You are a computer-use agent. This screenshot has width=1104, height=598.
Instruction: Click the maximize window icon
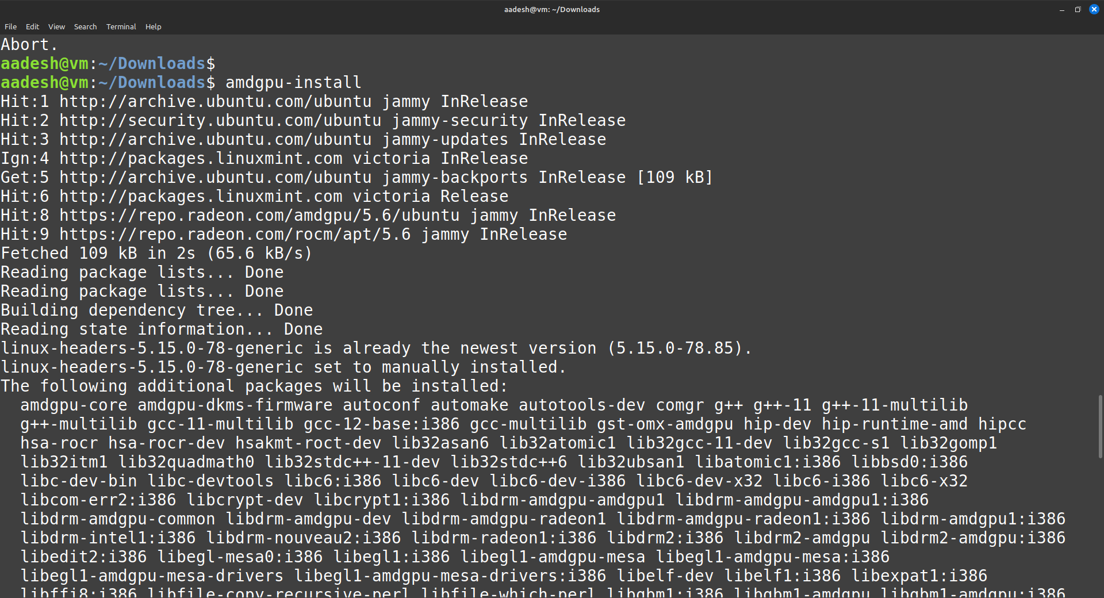pos(1078,9)
